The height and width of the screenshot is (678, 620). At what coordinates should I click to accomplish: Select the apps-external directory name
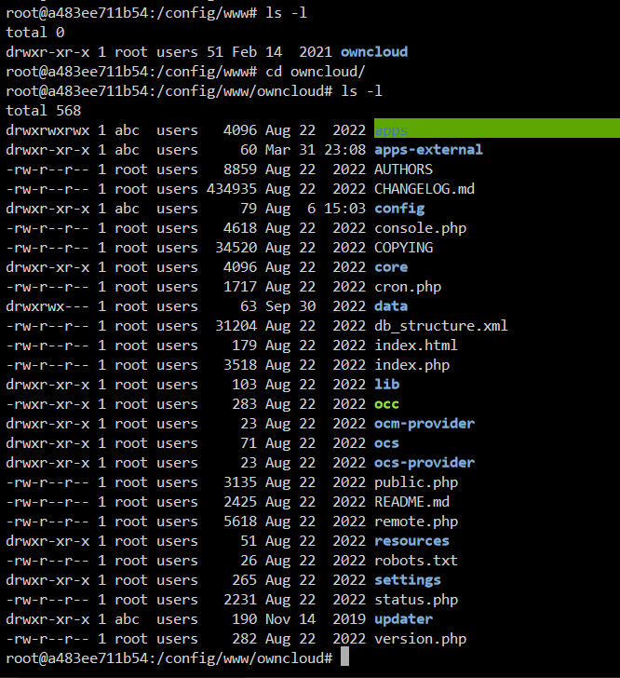tap(428, 150)
